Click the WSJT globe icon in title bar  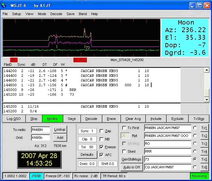pyautogui.click(x=4, y=5)
